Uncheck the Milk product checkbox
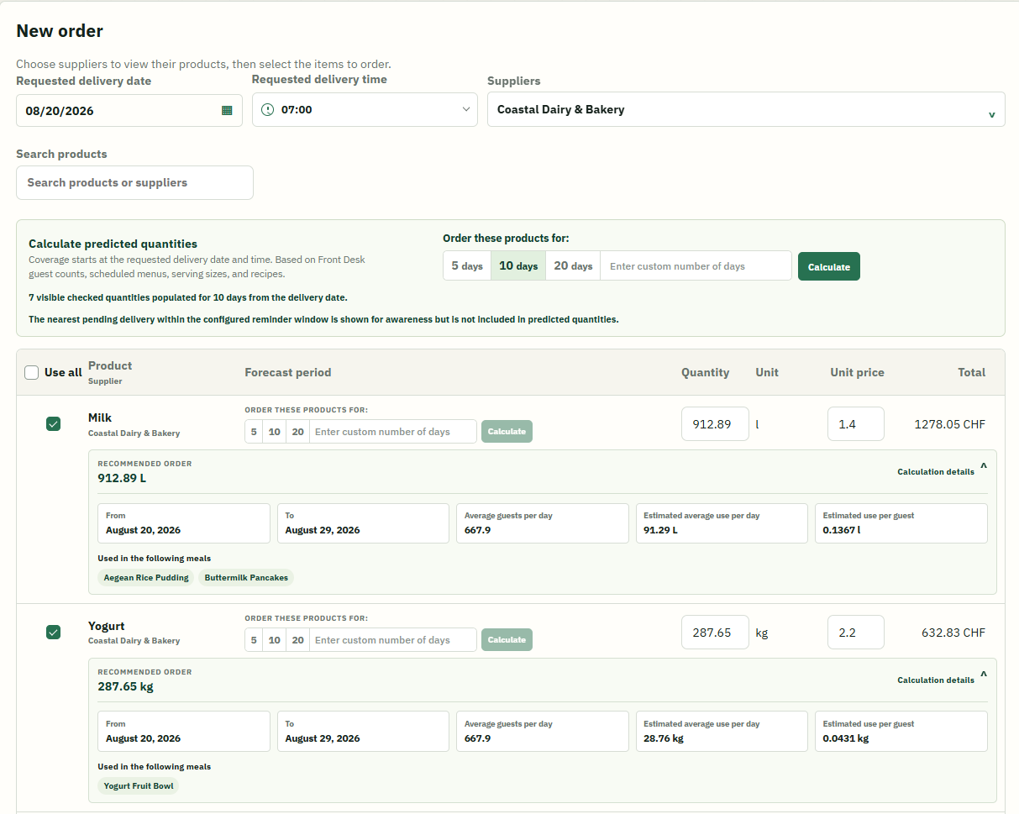 tap(53, 424)
